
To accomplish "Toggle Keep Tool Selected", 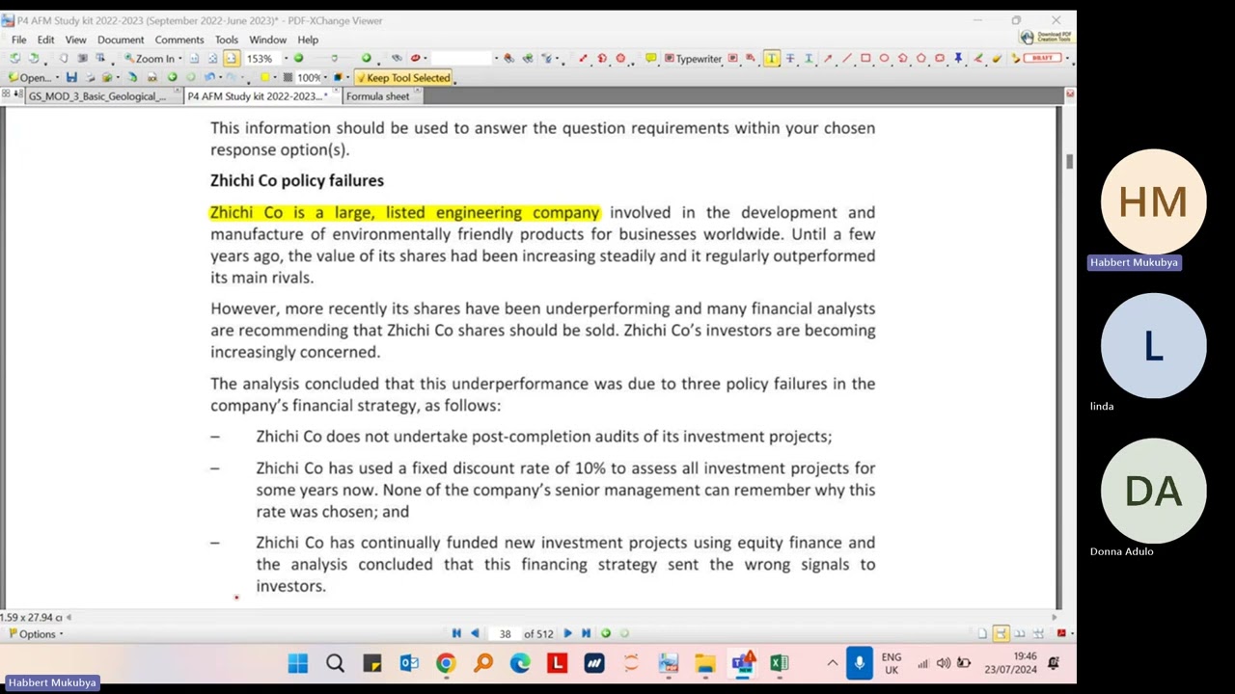I will (x=402, y=78).
